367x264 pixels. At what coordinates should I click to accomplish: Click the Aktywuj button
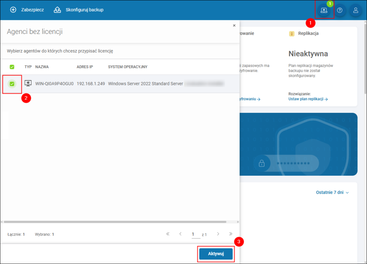pyautogui.click(x=216, y=254)
